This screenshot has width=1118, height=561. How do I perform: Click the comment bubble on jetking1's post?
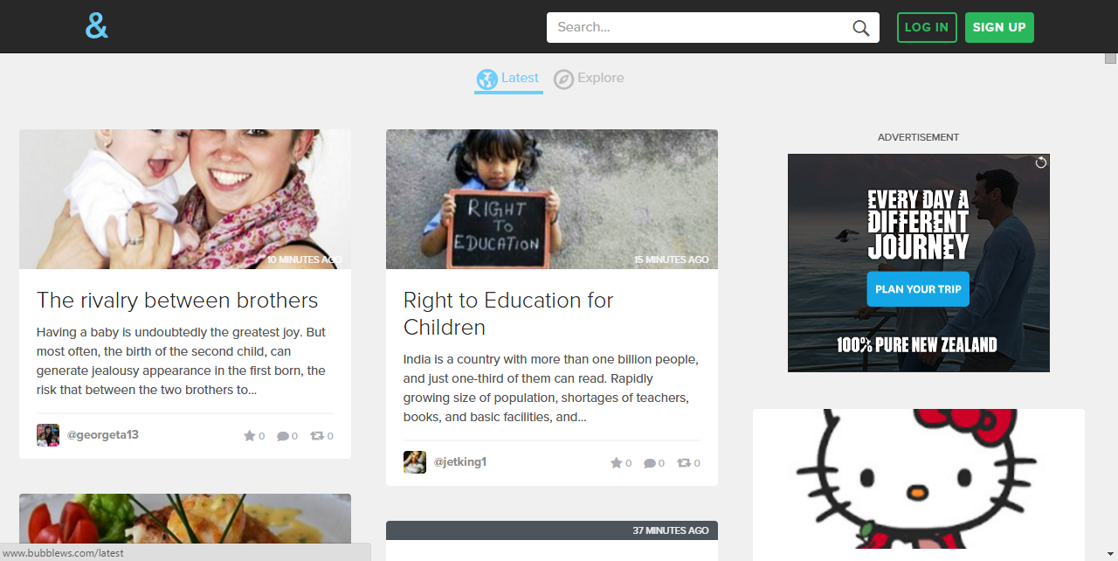[649, 463]
